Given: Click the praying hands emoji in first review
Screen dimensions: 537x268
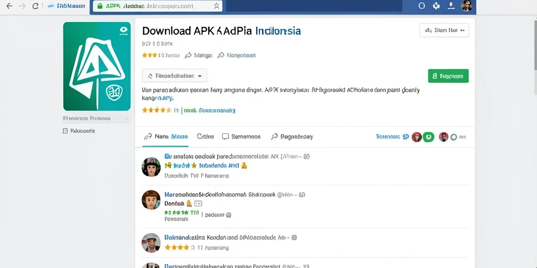Looking at the screenshot, I should point(244,166).
